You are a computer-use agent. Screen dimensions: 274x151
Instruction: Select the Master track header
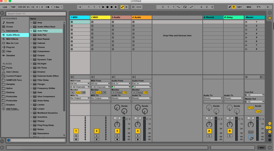[x=254, y=17]
